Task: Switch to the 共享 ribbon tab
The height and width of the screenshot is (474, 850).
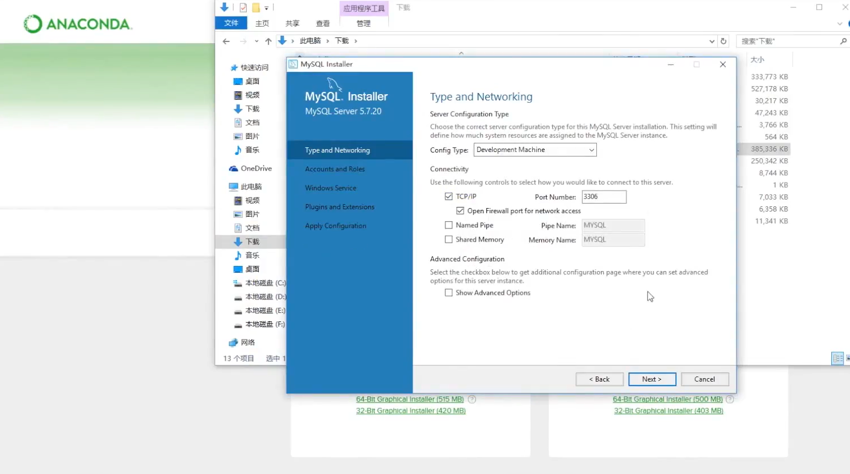Action: pyautogui.click(x=292, y=23)
